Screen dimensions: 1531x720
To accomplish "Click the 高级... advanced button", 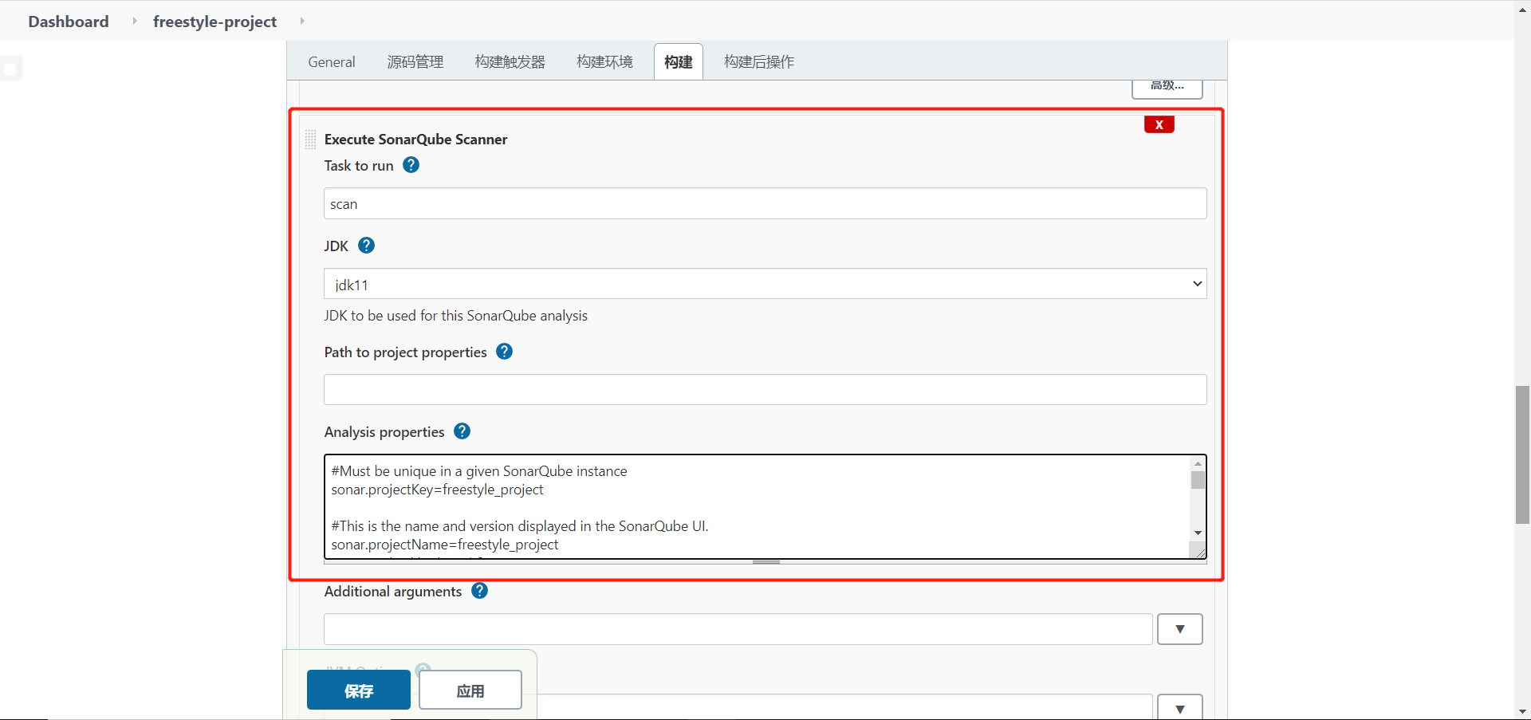I will (1167, 88).
